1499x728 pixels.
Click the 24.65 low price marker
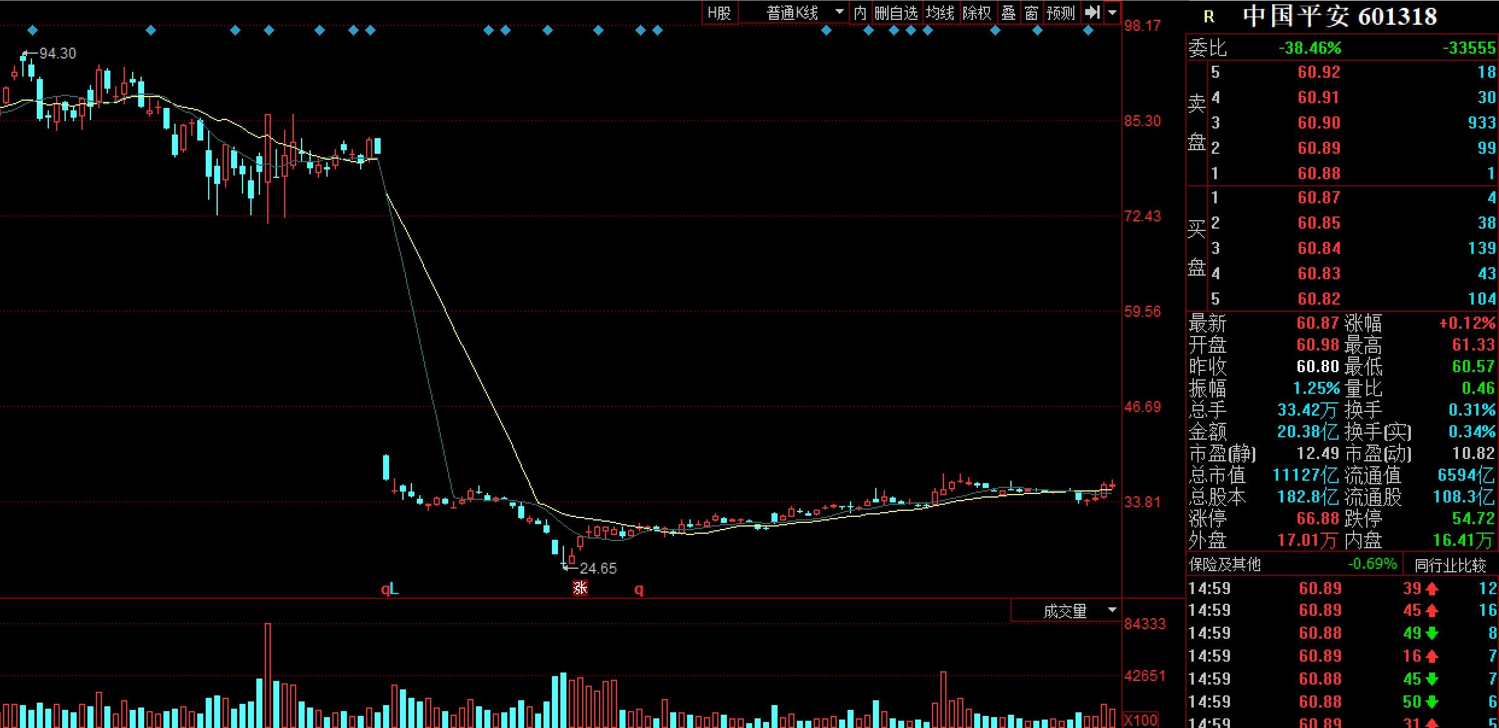point(597,568)
